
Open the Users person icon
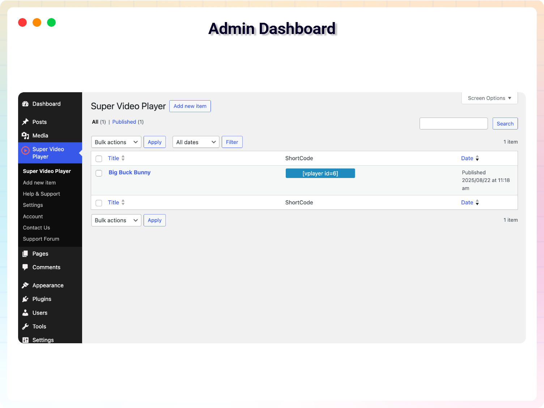[x=25, y=313]
